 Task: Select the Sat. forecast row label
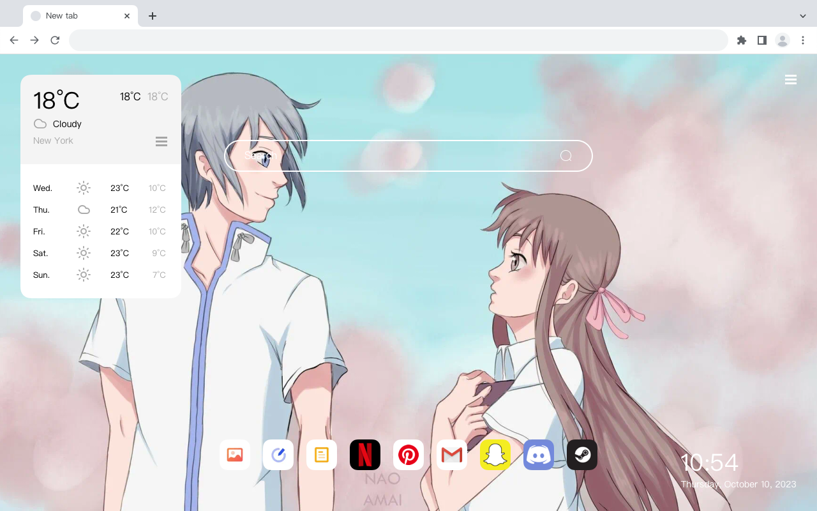41,253
